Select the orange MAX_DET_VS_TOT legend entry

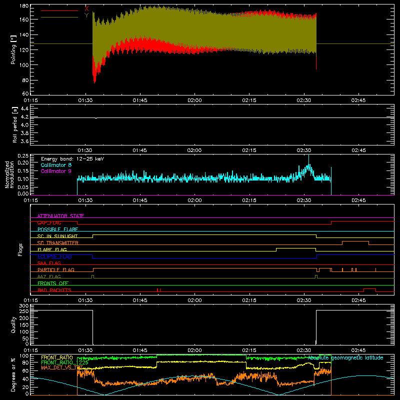61,367
